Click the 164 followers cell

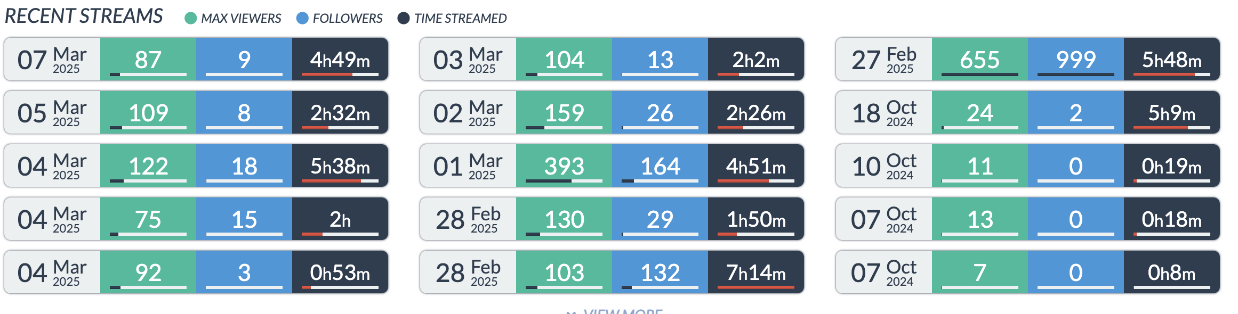coord(660,166)
